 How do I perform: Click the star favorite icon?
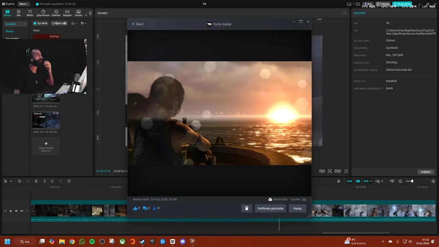point(154,208)
